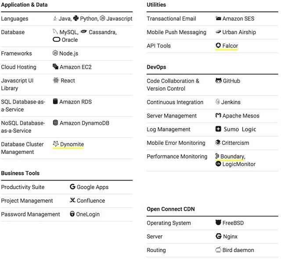Click the LogicMonitor text label
This screenshot has height=259, width=281.
pyautogui.click(x=239, y=164)
